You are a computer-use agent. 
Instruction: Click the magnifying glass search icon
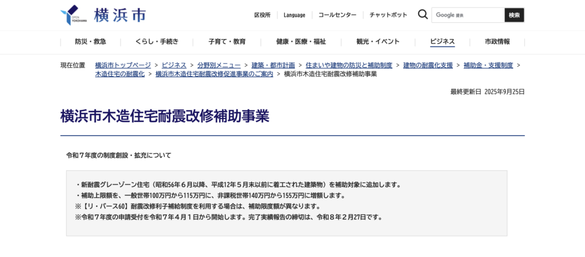pos(423,15)
